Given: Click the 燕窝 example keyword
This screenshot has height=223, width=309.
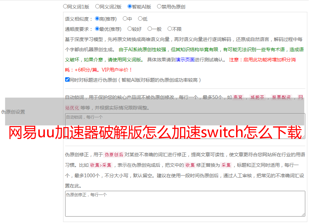Looking at the screenshot, I should click(238, 97).
